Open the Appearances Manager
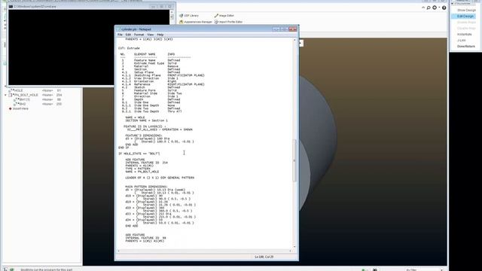This screenshot has height=271, width=482. [x=196, y=22]
